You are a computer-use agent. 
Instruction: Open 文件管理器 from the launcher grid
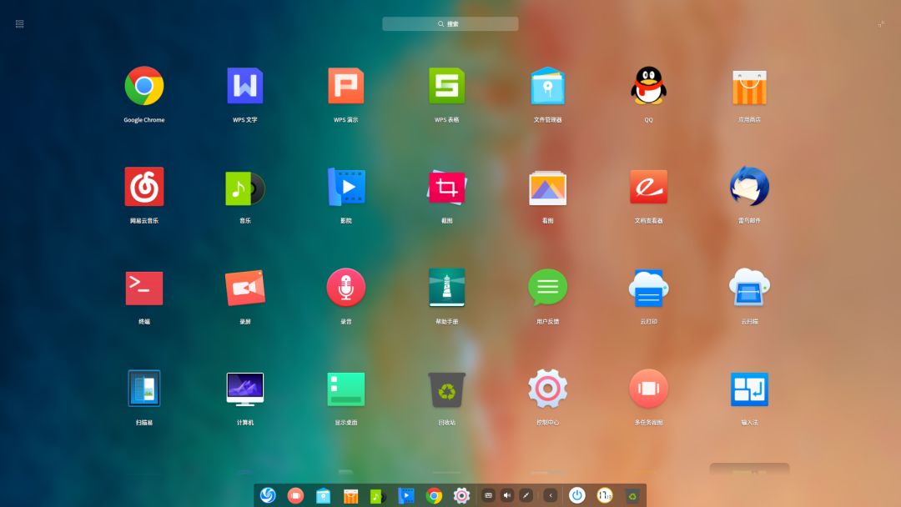click(x=547, y=86)
